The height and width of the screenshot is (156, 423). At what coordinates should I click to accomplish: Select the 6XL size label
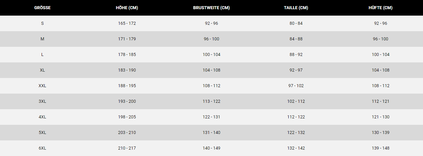(42, 148)
